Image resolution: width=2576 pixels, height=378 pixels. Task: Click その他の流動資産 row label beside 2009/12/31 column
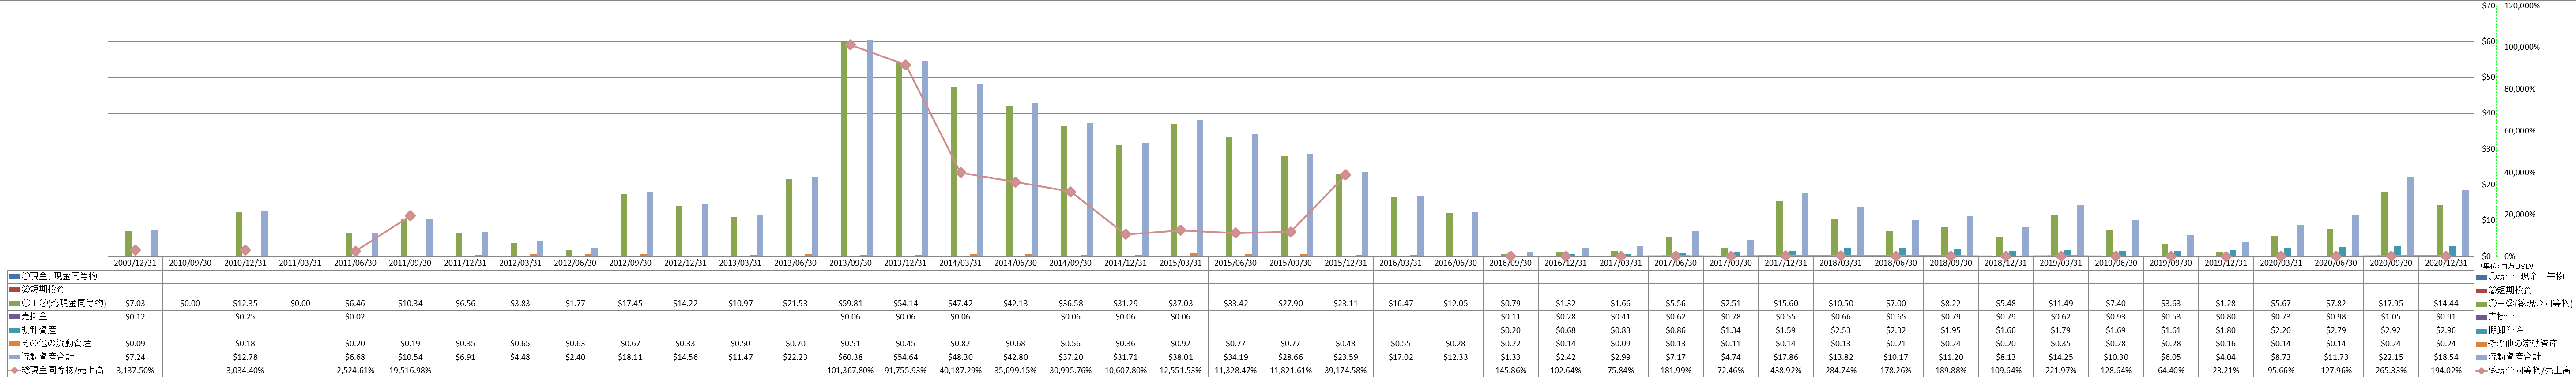tap(49, 344)
